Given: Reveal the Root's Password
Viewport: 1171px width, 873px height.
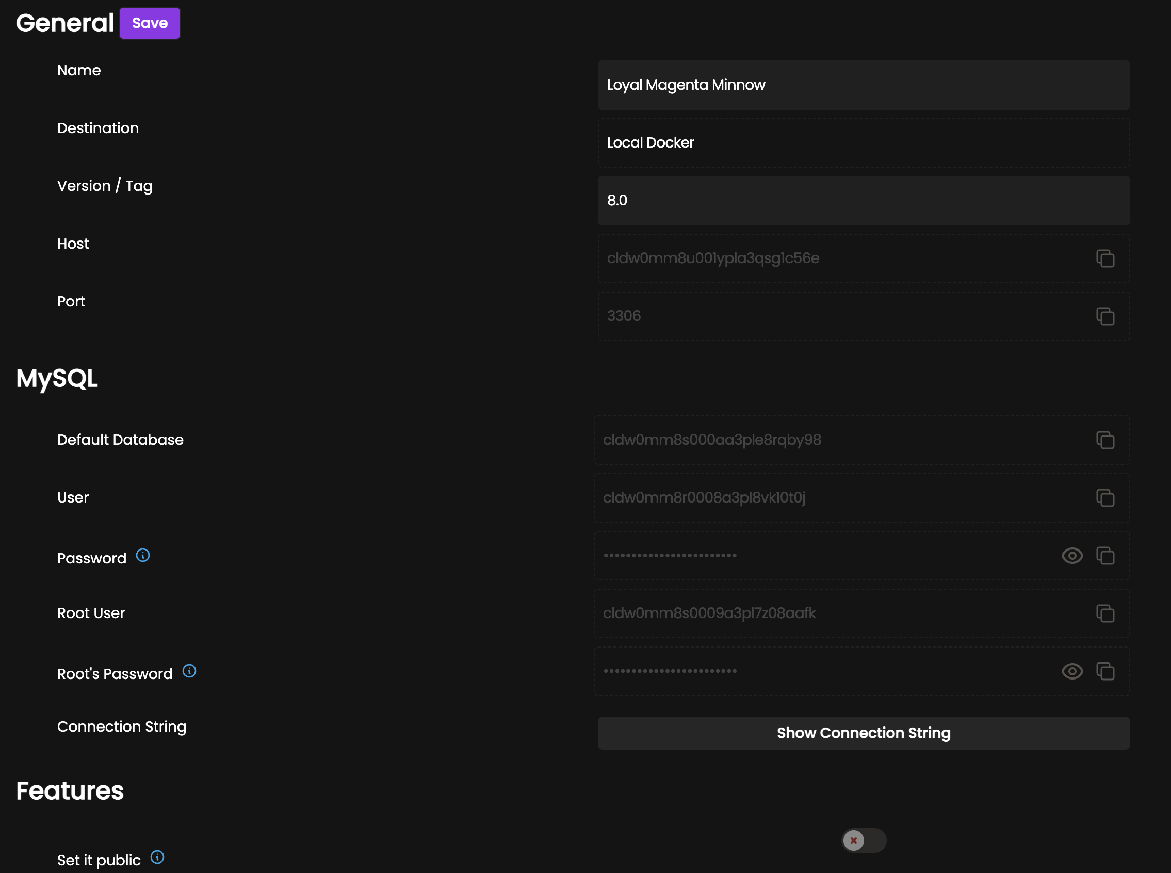Looking at the screenshot, I should (1072, 671).
